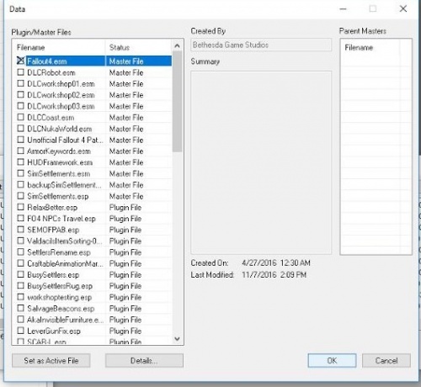Check the DLCRobot.esm checkbox
421x387 pixels.
20,72
